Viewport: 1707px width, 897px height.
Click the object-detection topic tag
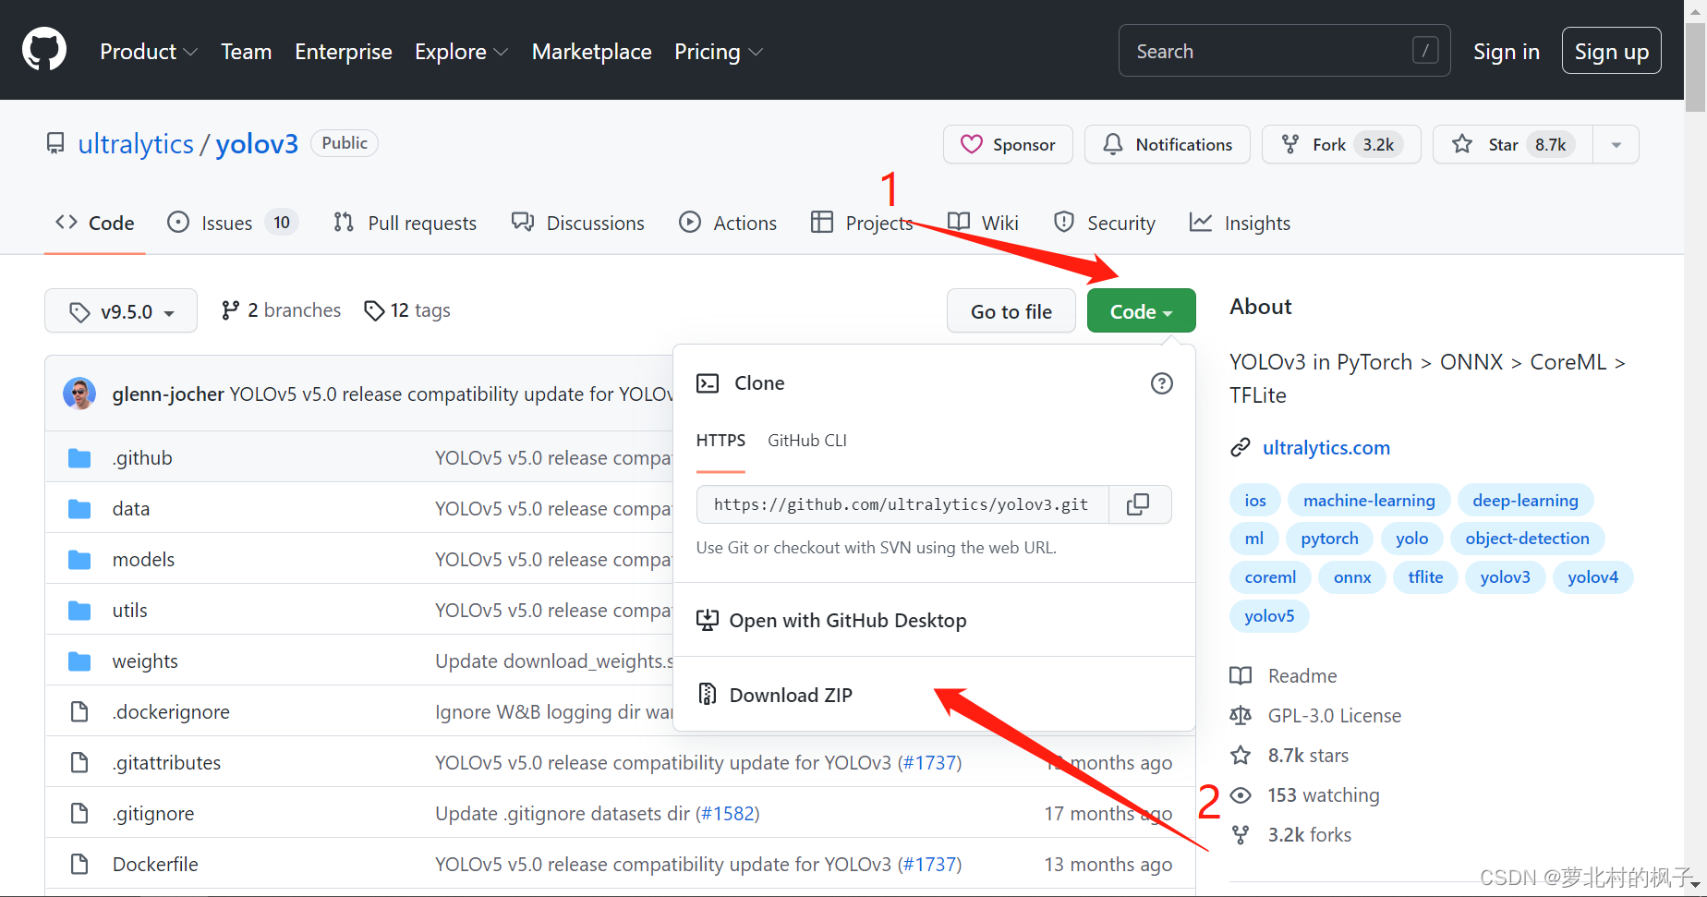(x=1527, y=539)
